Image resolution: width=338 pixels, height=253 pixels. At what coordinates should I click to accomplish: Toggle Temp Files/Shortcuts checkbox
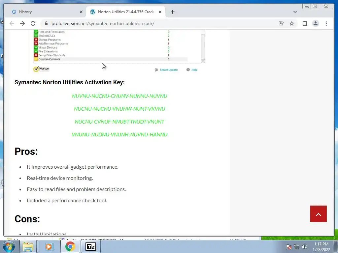(36, 55)
